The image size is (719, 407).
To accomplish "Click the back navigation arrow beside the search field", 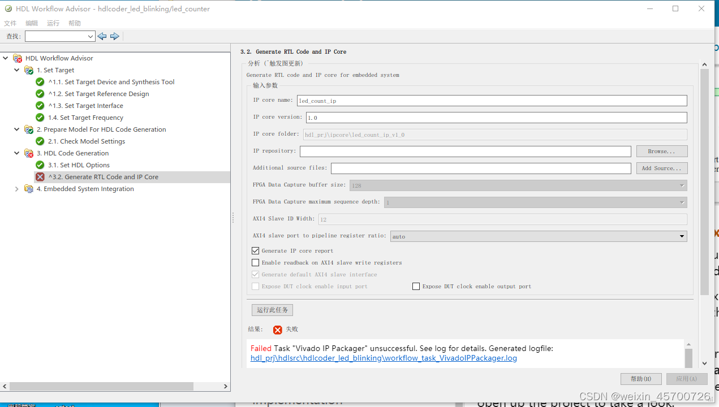I will (x=102, y=36).
